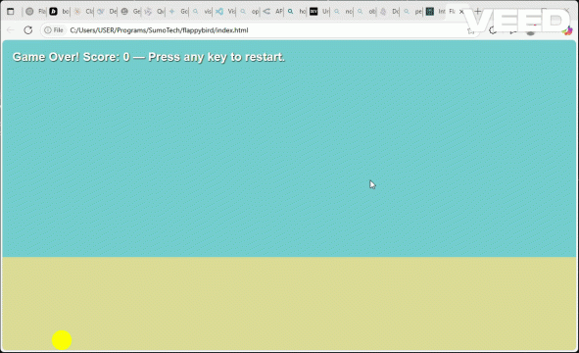Open the 'vis' search tab
Screen dimensions: 579x353
202,12
